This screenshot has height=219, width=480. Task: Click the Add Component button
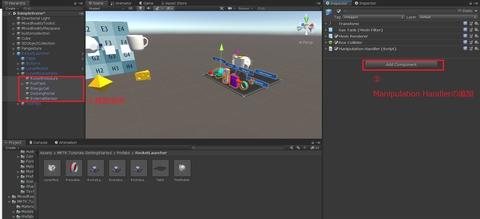tap(401, 65)
